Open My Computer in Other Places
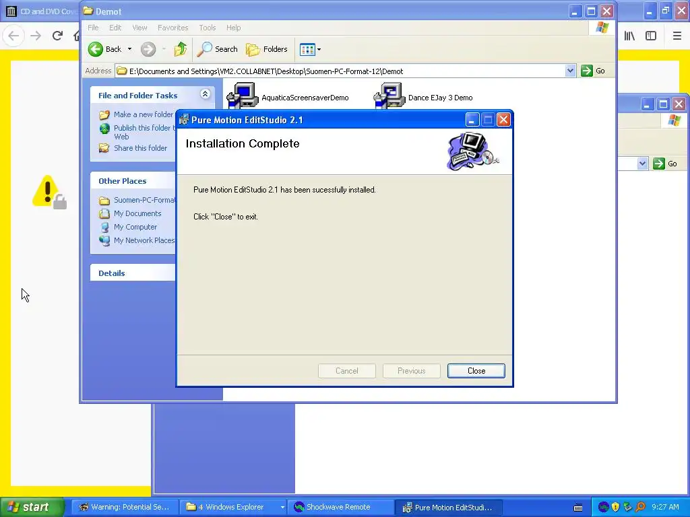The width and height of the screenshot is (690, 517). (x=135, y=227)
